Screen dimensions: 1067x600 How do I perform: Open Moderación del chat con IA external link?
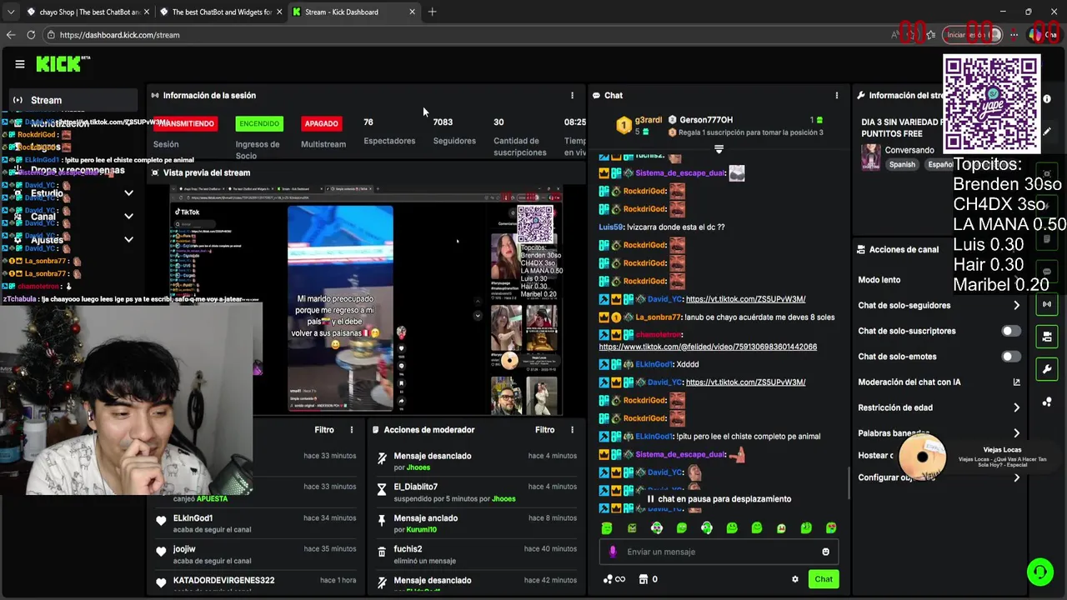[1016, 382]
